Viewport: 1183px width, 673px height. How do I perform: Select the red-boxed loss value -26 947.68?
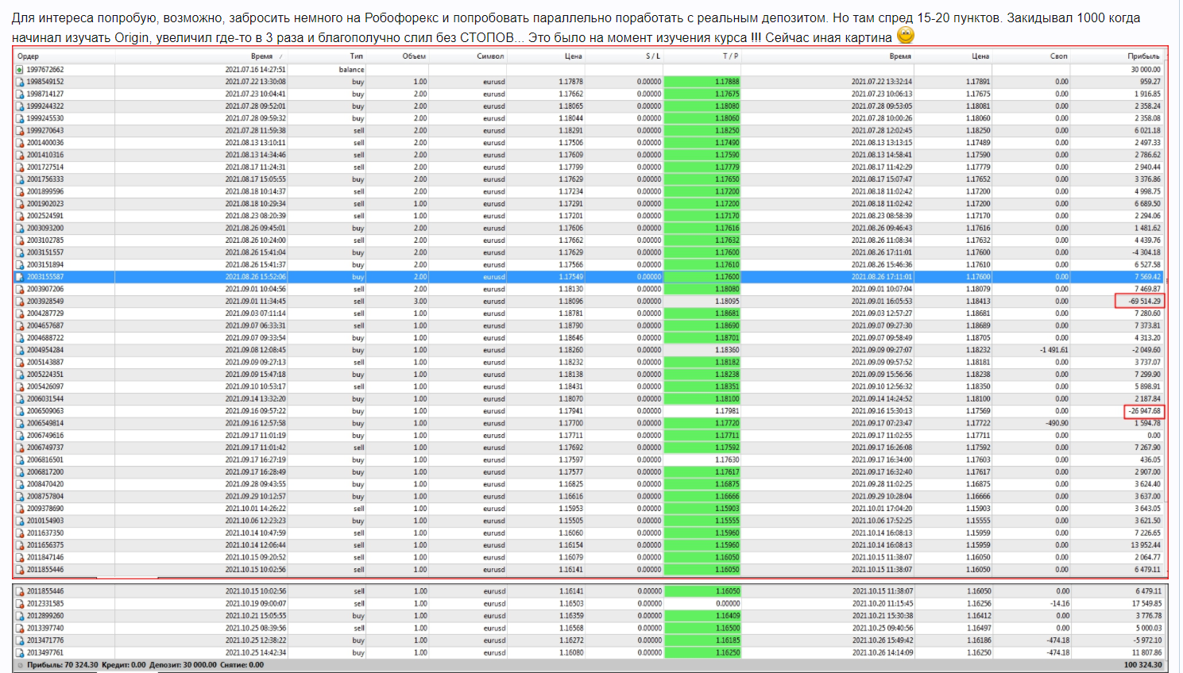point(1144,411)
